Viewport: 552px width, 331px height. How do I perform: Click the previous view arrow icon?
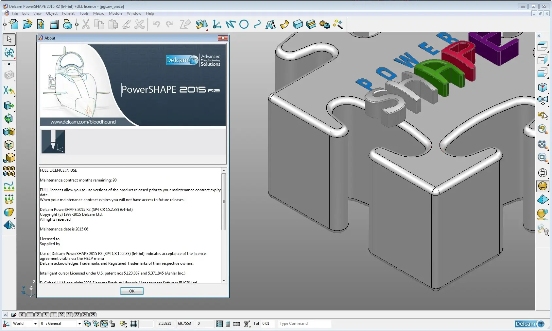coord(543,115)
